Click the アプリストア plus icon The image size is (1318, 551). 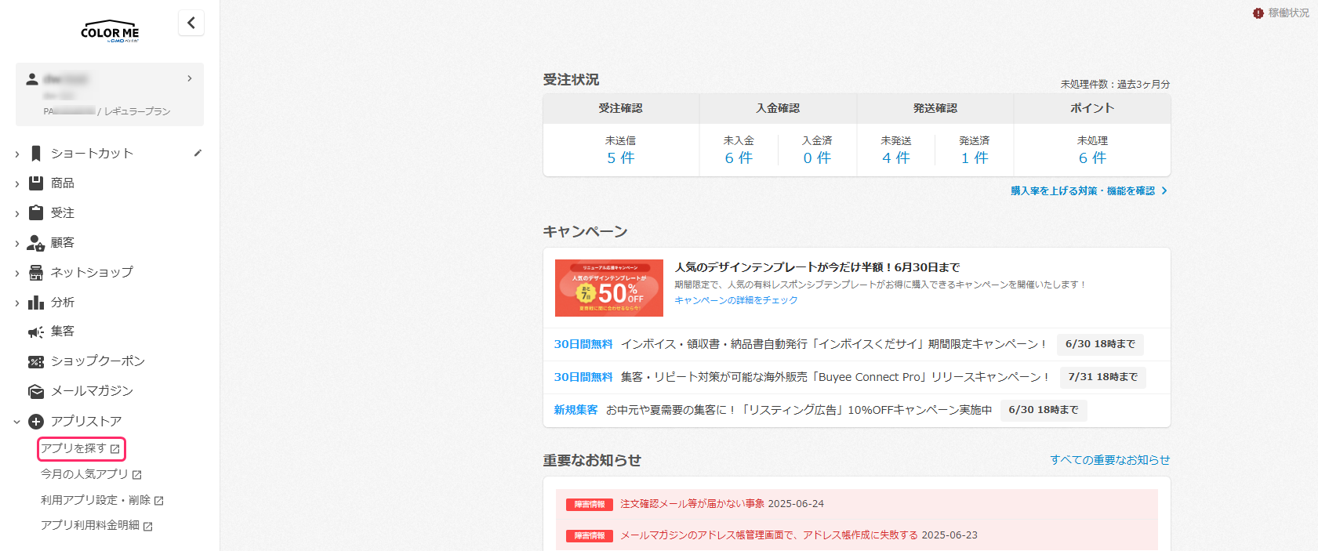tap(36, 422)
